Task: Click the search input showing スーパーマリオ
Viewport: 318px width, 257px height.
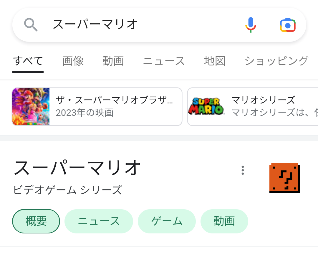Action: pyautogui.click(x=118, y=25)
